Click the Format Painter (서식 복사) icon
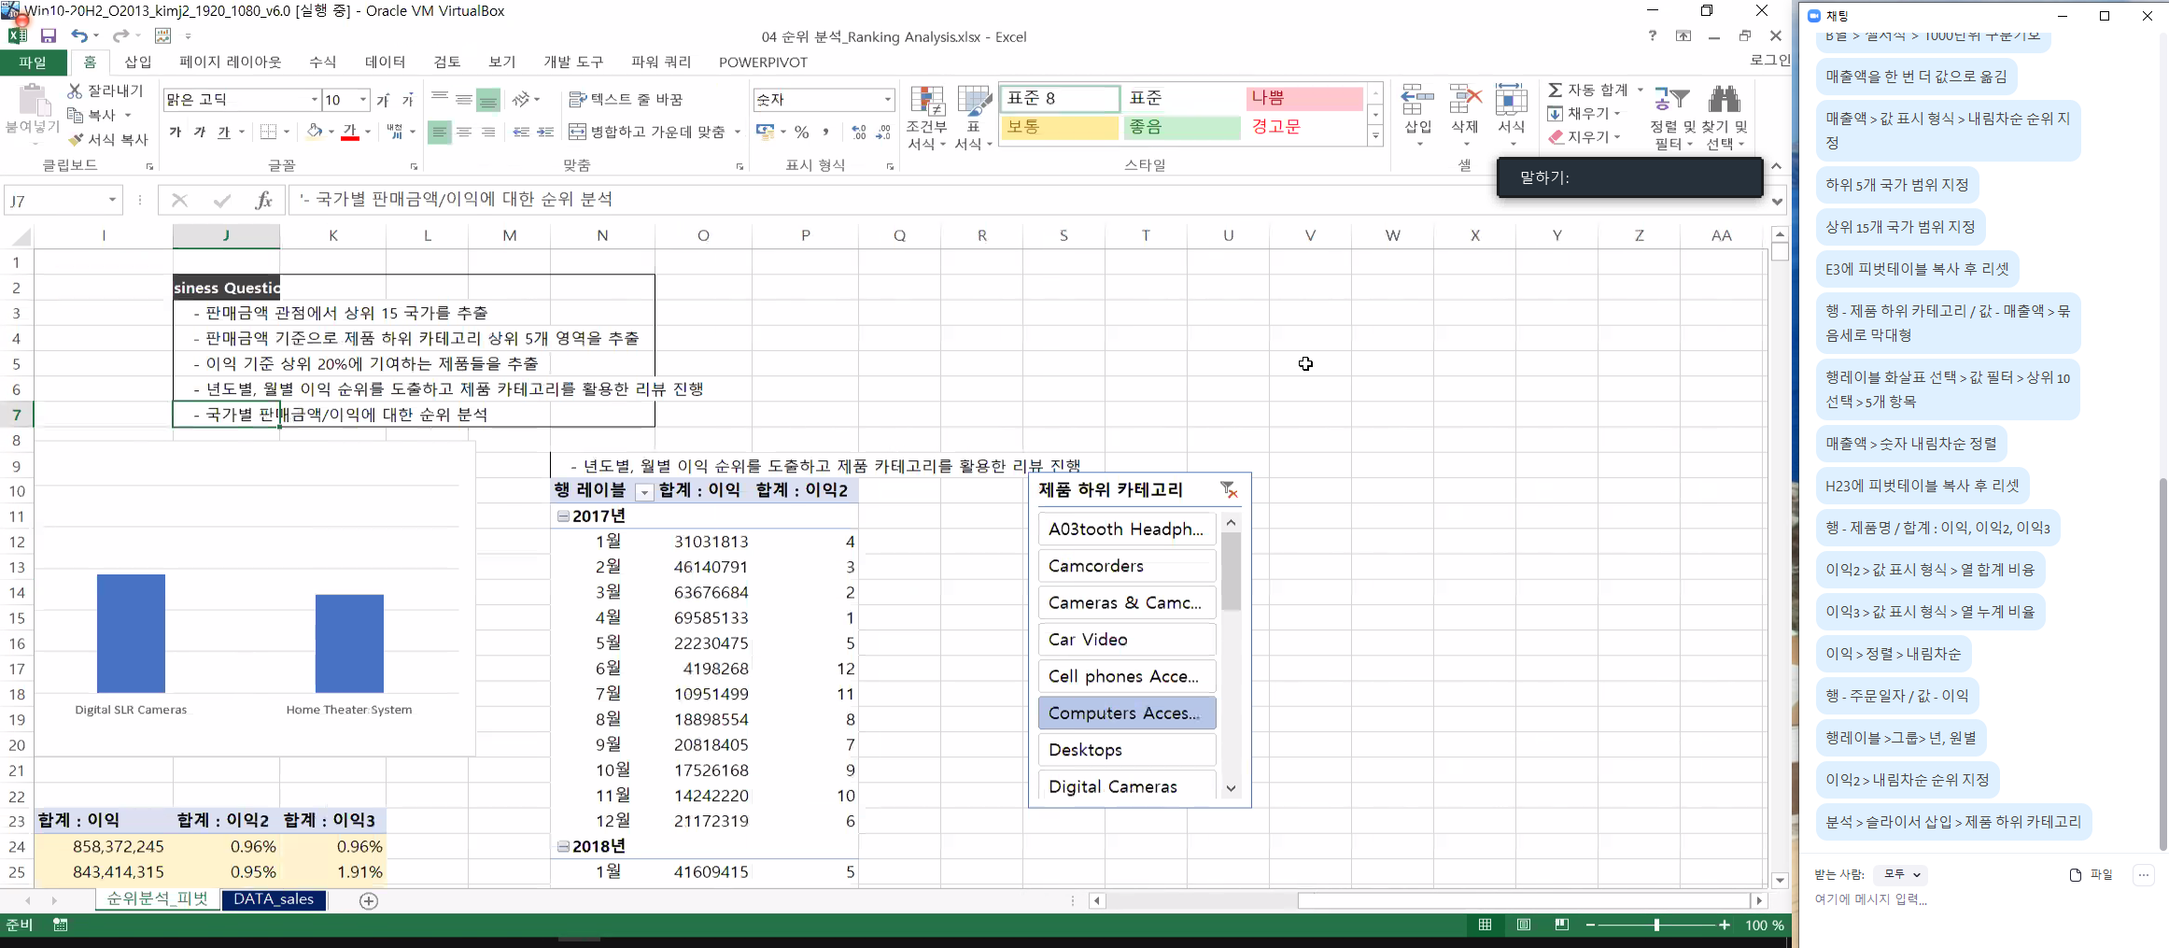2169x948 pixels. coord(77,139)
